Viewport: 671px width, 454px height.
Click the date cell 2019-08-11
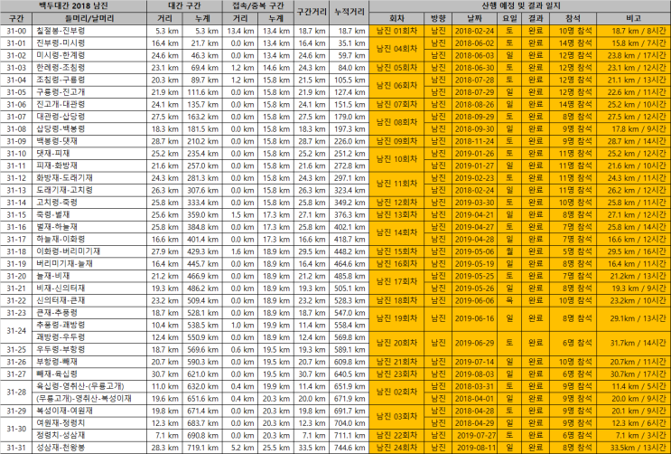(x=474, y=448)
